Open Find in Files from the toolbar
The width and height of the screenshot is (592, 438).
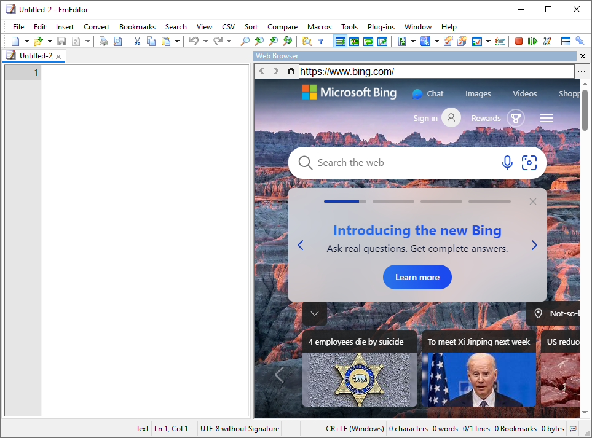[307, 41]
